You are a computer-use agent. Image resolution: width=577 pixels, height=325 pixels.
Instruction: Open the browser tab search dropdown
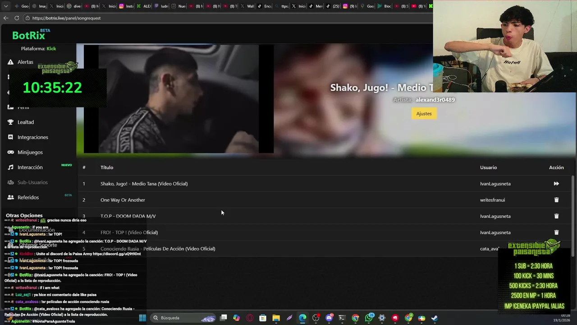(5, 6)
